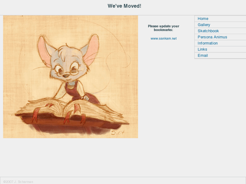The height and width of the screenshot is (184, 246).
Task: Click the leftmost red ribbon bookmark
Action: coord(35,115)
